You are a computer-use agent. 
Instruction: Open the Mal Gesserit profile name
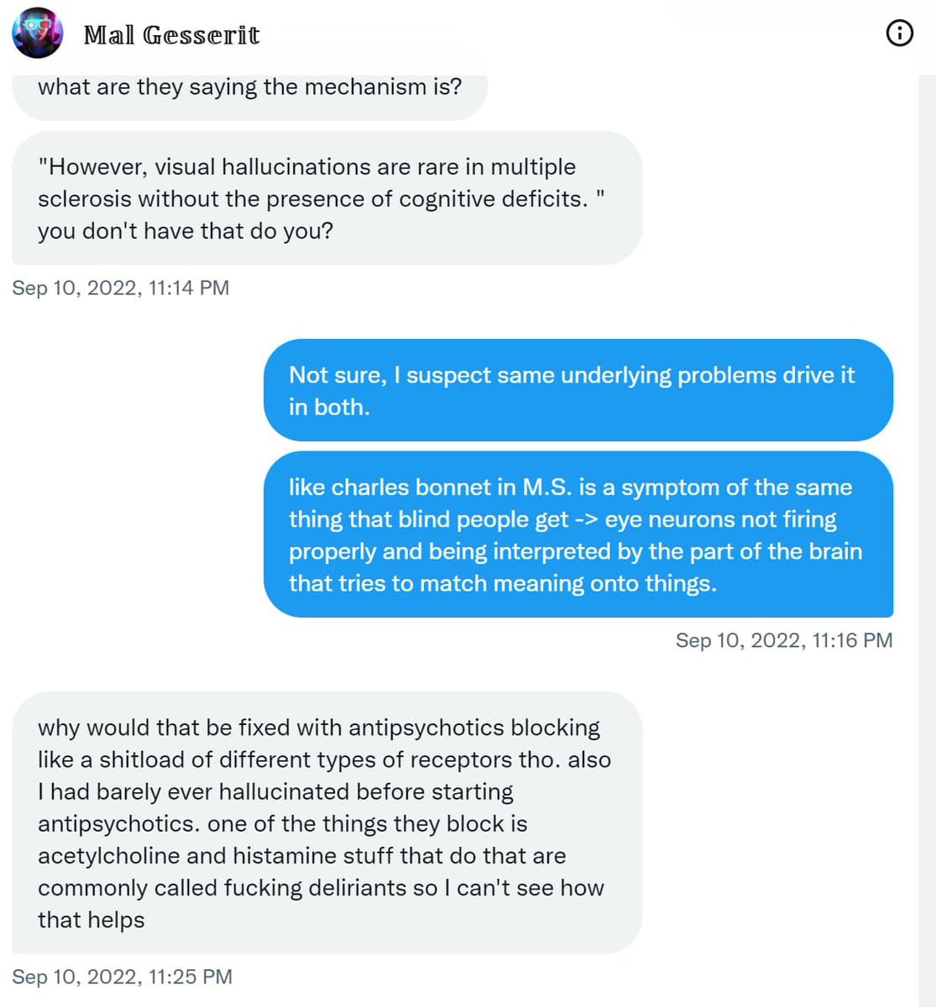pyautogui.click(x=171, y=35)
